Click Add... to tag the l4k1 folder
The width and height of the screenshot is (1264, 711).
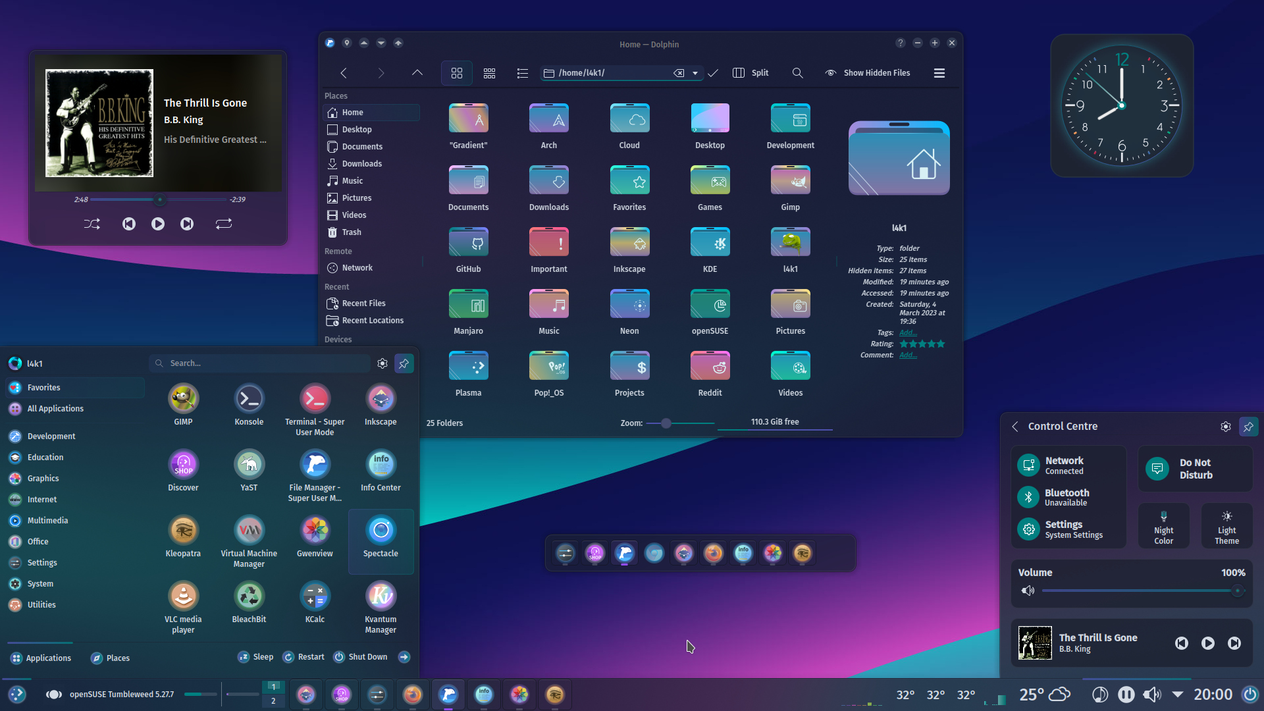click(908, 332)
